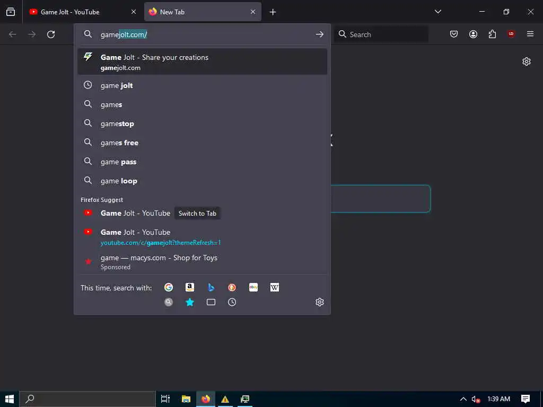The height and width of the screenshot is (407, 543).
Task: Open Task View on taskbar
Action: (165, 399)
